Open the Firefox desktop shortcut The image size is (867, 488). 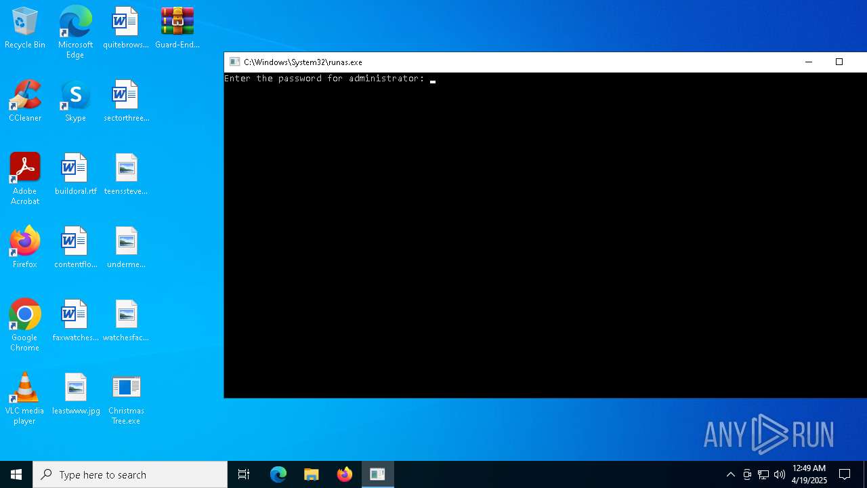[25, 248]
